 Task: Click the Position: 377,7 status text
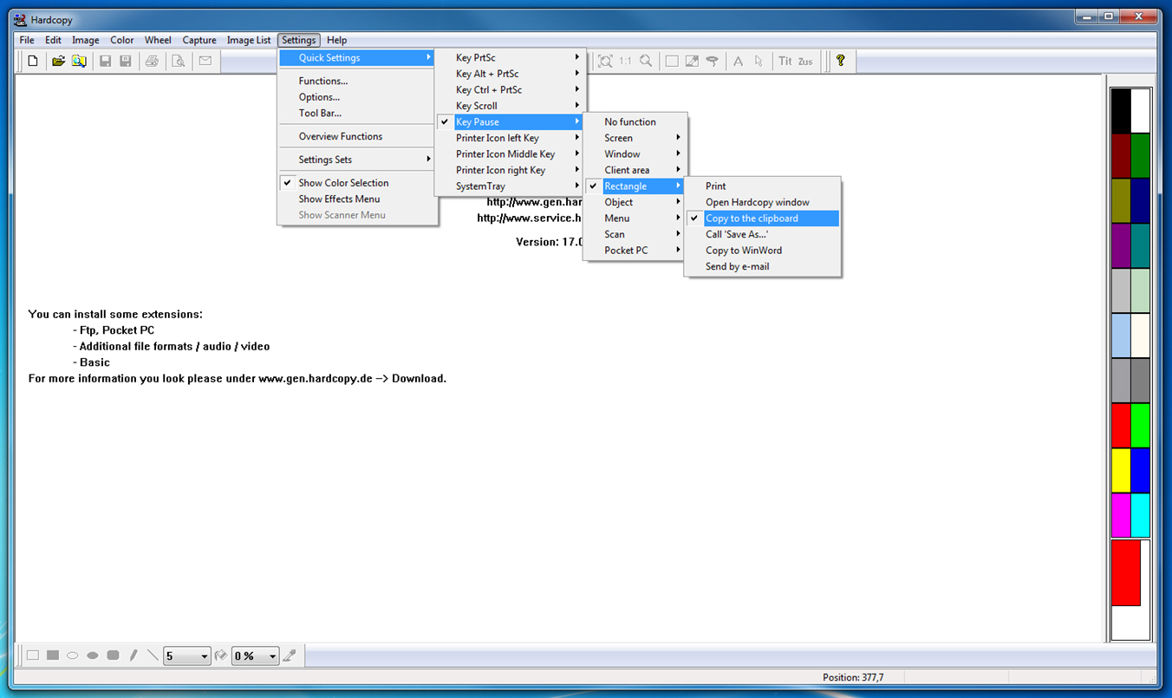pyautogui.click(x=853, y=677)
